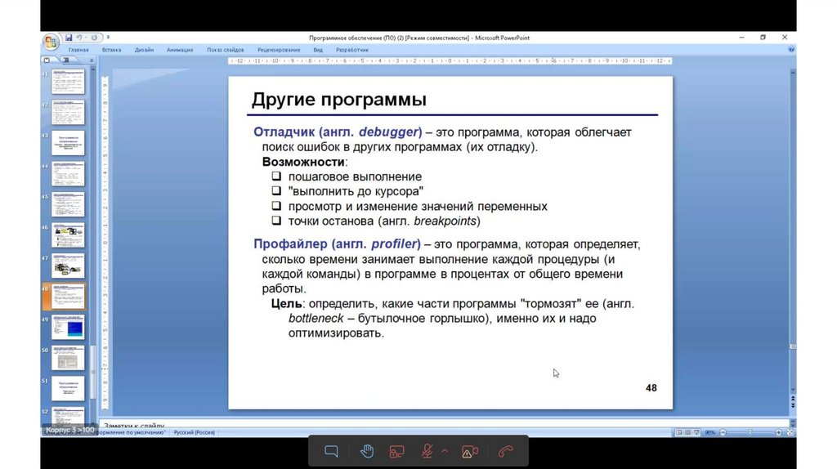Click the slide title Другие программы
Image resolution: width=837 pixels, height=469 pixels.
(x=339, y=100)
